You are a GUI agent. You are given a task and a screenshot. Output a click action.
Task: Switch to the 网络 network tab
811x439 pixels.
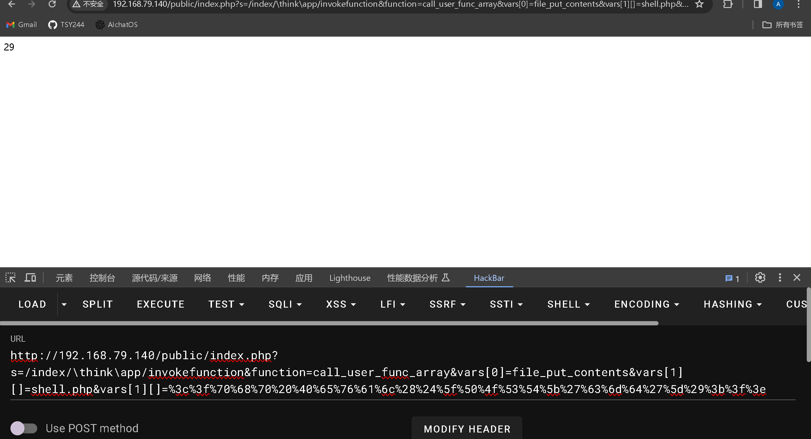pyautogui.click(x=202, y=278)
